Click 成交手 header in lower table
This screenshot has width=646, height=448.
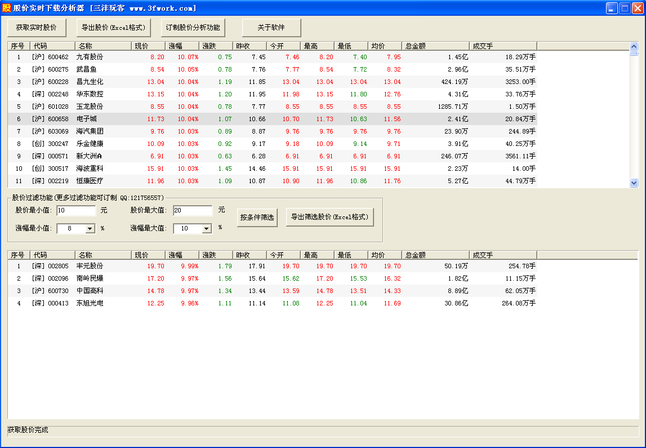click(502, 255)
